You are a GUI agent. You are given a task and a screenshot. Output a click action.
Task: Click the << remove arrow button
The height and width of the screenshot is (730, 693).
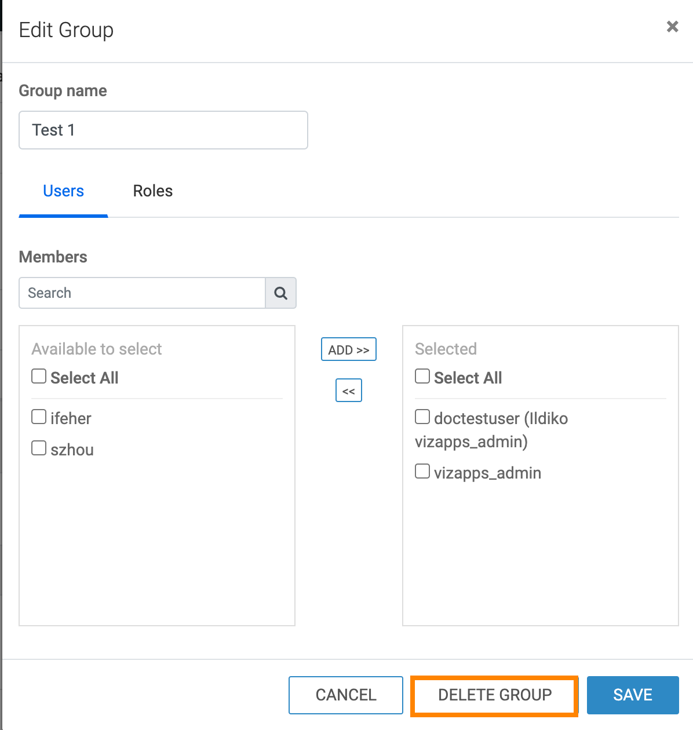click(349, 390)
